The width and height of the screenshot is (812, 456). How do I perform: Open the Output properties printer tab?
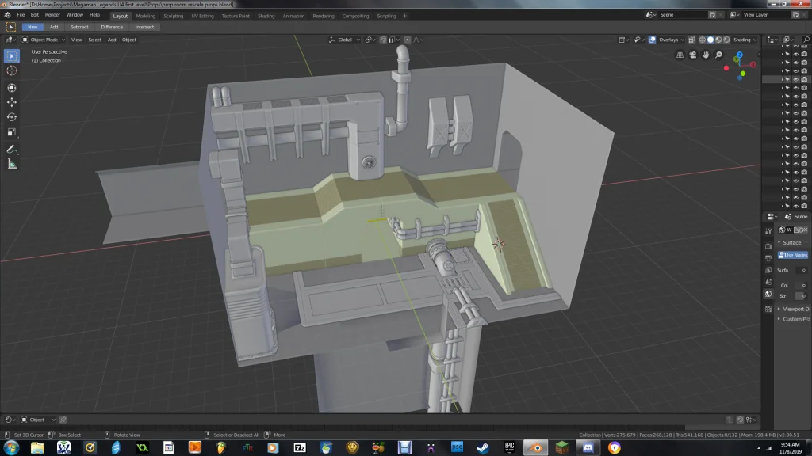[768, 258]
